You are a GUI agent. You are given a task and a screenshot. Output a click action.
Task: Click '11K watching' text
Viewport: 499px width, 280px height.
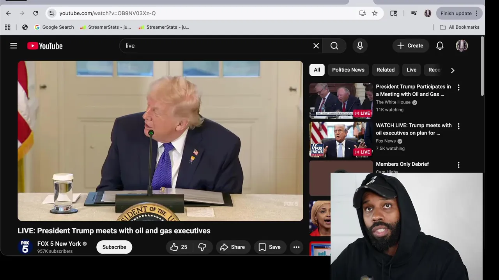coord(389,110)
